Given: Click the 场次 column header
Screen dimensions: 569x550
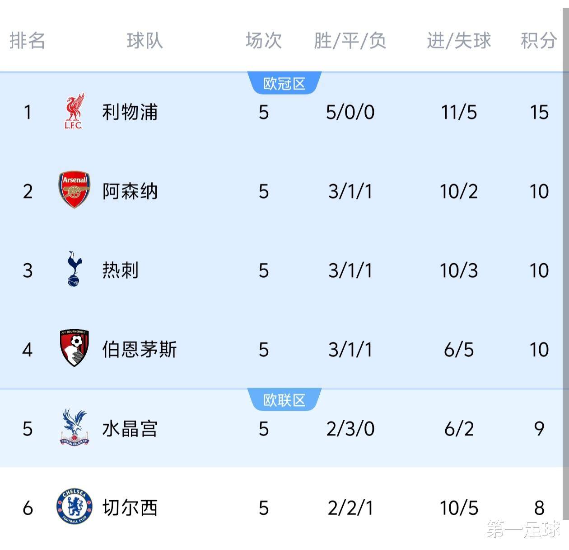Looking at the screenshot, I should [x=264, y=41].
